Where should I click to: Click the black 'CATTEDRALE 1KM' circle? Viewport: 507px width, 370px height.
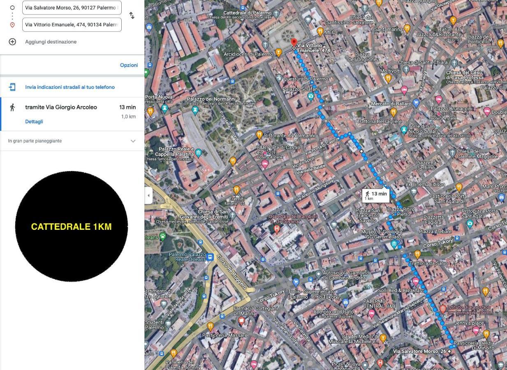coord(72,227)
